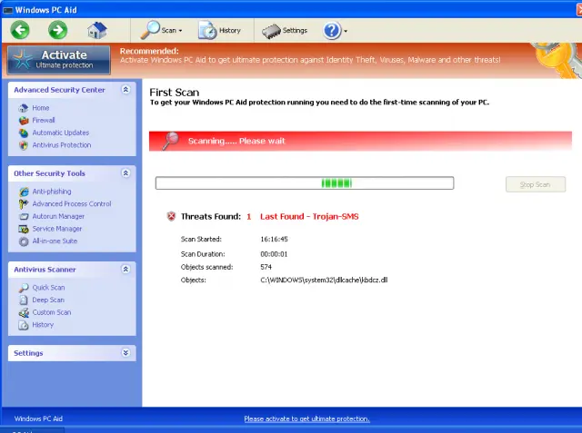Click the Scan Duration value 00:00:01
Image resolution: width=582 pixels, height=433 pixels.
pyautogui.click(x=274, y=254)
